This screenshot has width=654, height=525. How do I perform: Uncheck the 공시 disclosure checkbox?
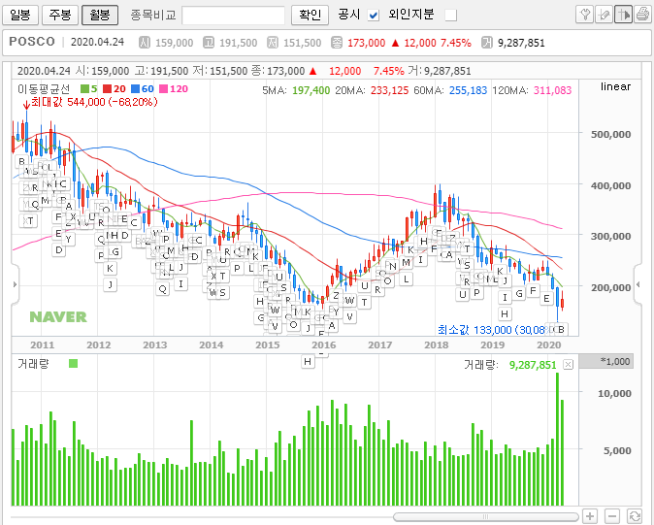(x=374, y=16)
